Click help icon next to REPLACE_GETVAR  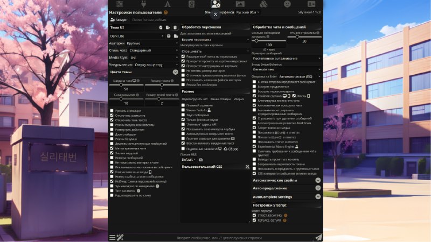(x=285, y=220)
